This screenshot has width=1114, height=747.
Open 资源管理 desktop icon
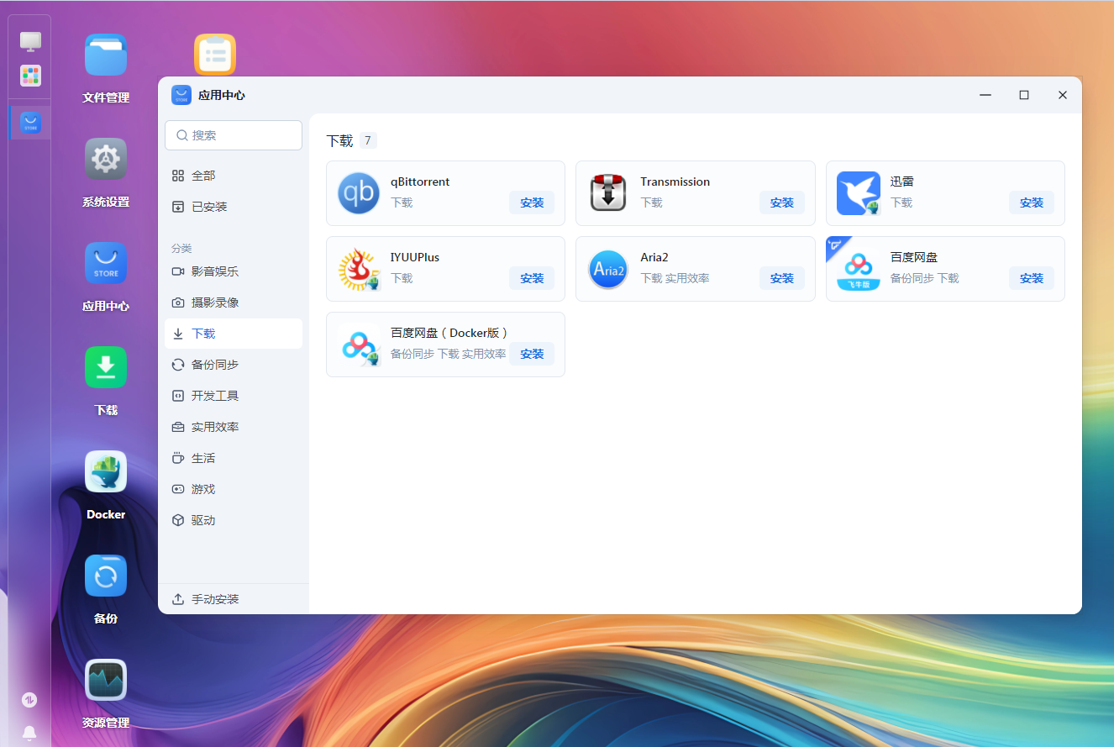[106, 680]
